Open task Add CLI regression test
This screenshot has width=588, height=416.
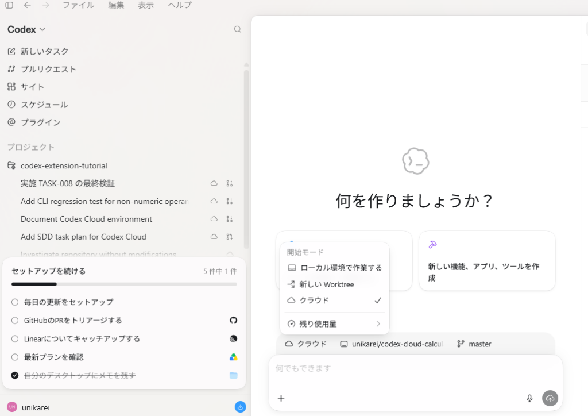tap(104, 202)
